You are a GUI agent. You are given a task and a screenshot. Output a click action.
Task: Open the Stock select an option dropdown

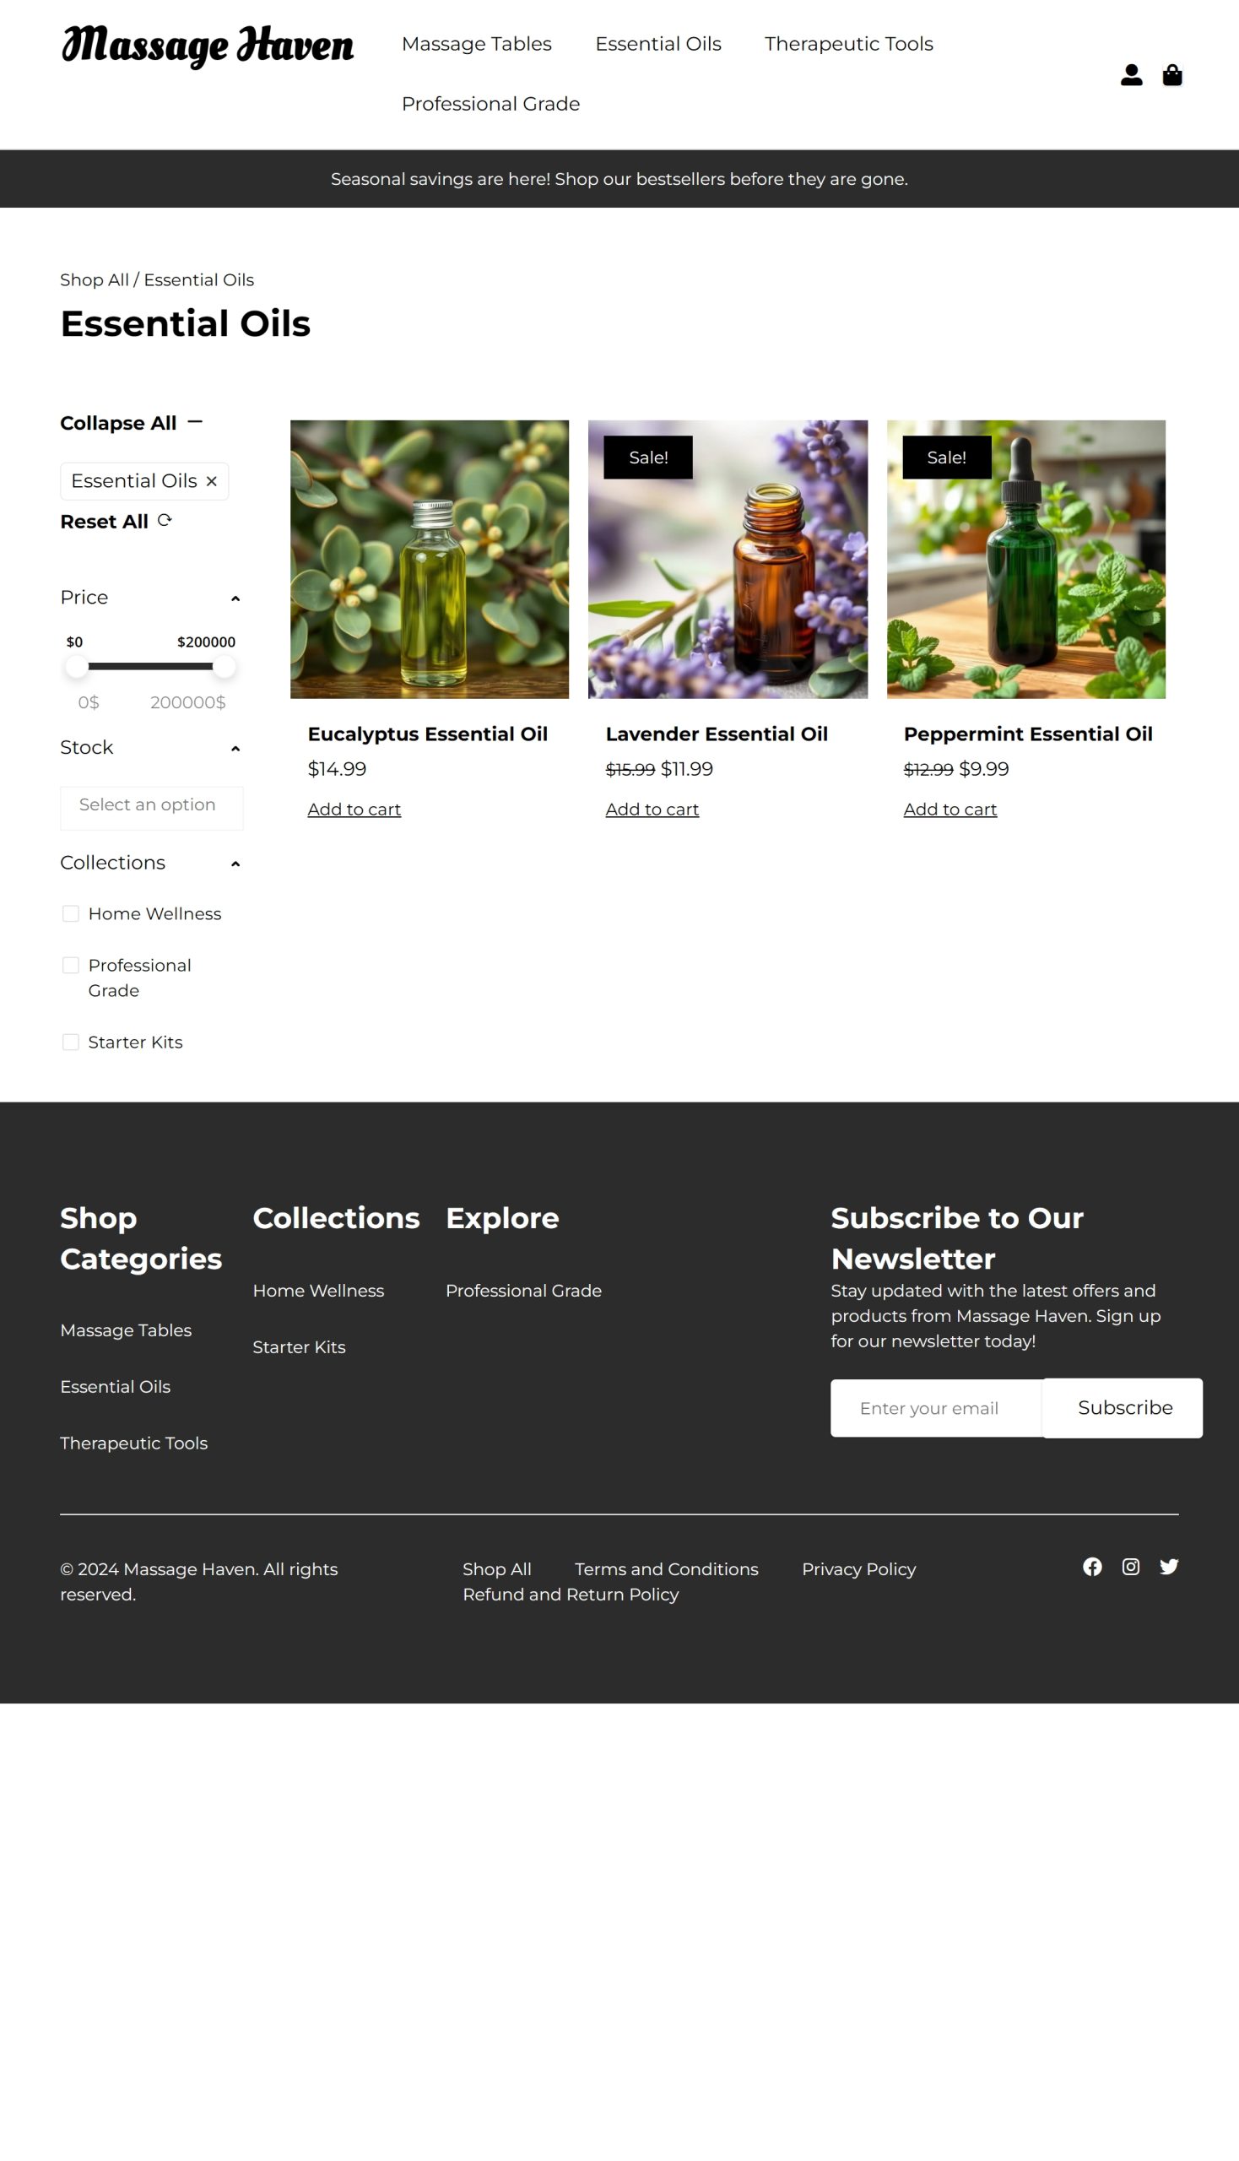151,807
